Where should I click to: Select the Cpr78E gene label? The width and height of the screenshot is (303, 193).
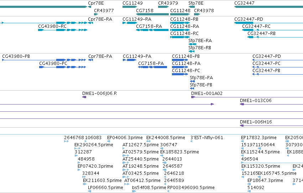pyautogui.click(x=96, y=3)
